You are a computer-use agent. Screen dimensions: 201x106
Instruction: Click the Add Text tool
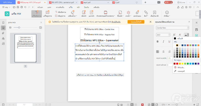60,12
